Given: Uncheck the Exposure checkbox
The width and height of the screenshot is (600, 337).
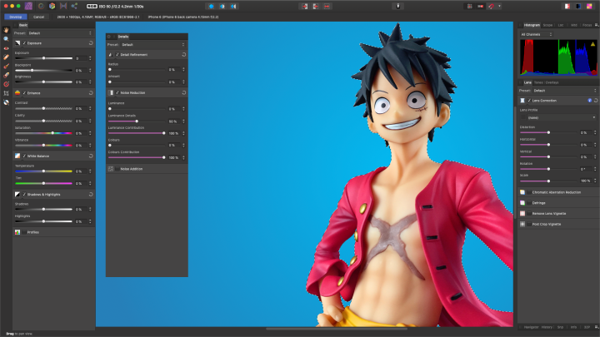Looking at the screenshot, I should tap(24, 43).
